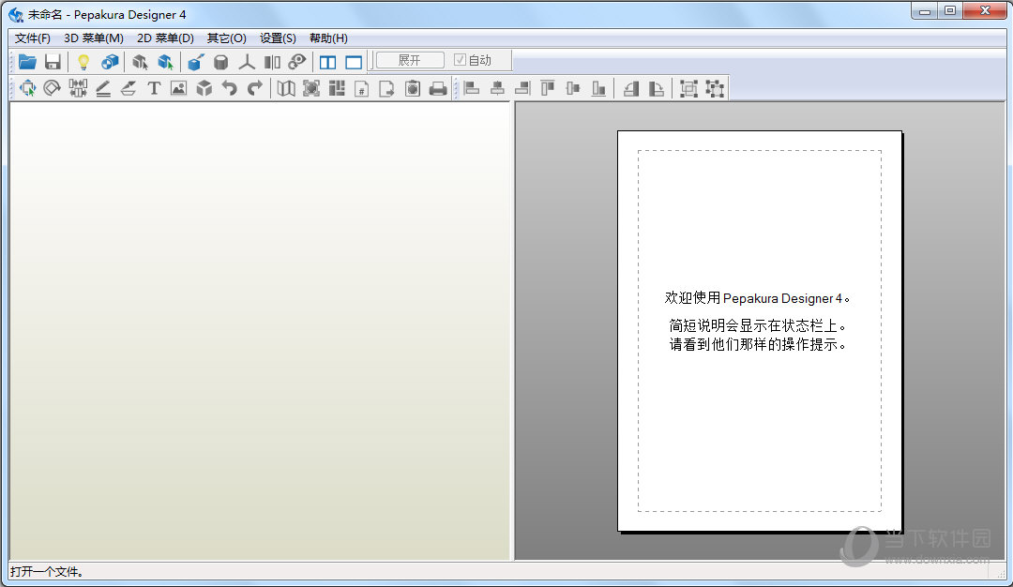Click the blue checkered cubes icon
The height and width of the screenshot is (587, 1013).
tap(110, 62)
